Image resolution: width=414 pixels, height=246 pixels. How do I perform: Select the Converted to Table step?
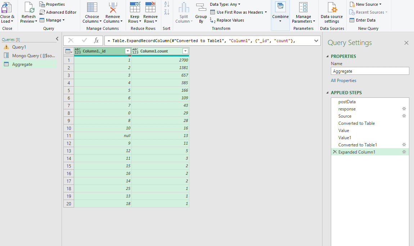[370, 123]
